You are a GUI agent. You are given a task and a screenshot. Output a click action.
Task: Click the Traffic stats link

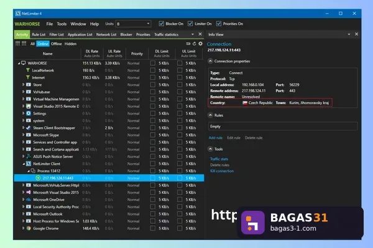(x=219, y=159)
